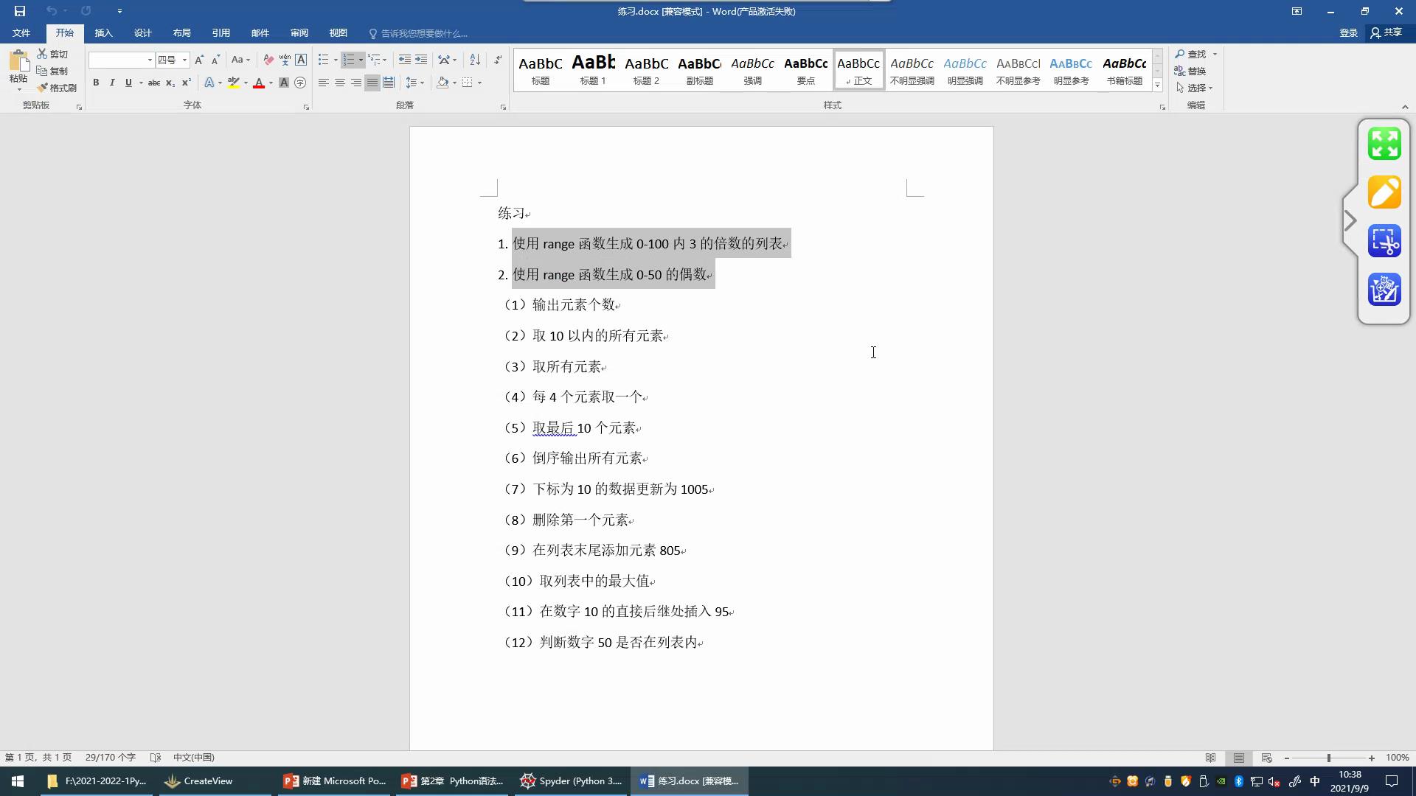Viewport: 1416px width, 796px height.
Task: Click the Format Painter (格式刷) tool
Action: point(57,88)
